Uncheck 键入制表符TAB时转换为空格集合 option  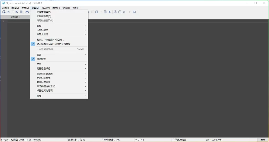click(x=53, y=44)
